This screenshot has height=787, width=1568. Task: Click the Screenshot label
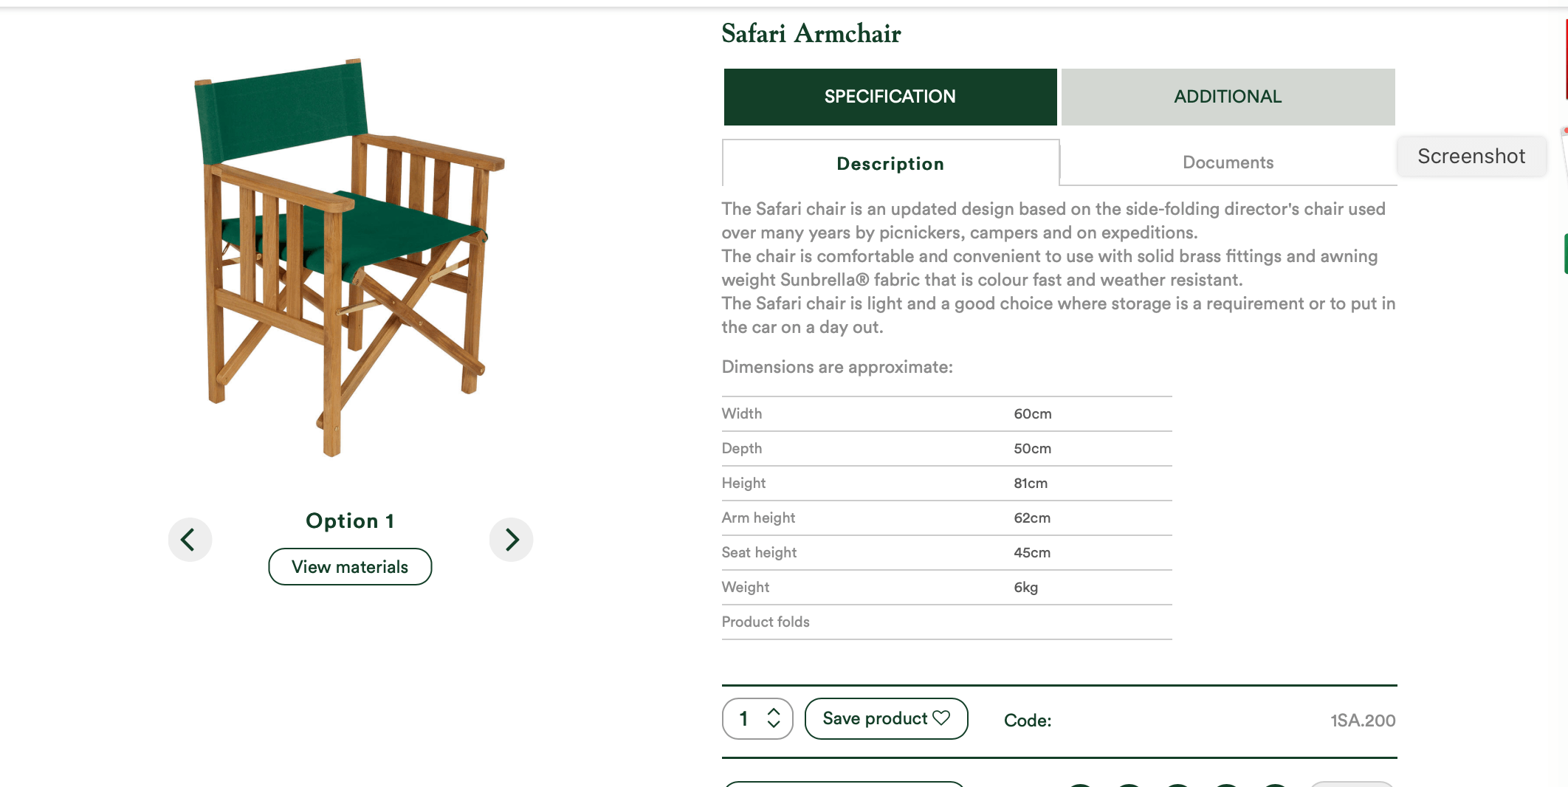[1471, 156]
